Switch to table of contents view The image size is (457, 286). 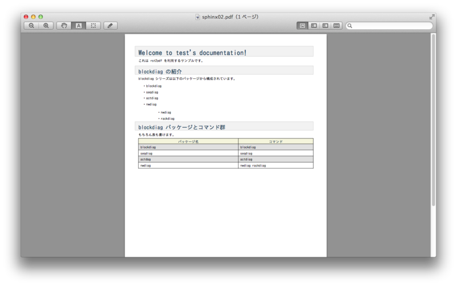point(325,26)
